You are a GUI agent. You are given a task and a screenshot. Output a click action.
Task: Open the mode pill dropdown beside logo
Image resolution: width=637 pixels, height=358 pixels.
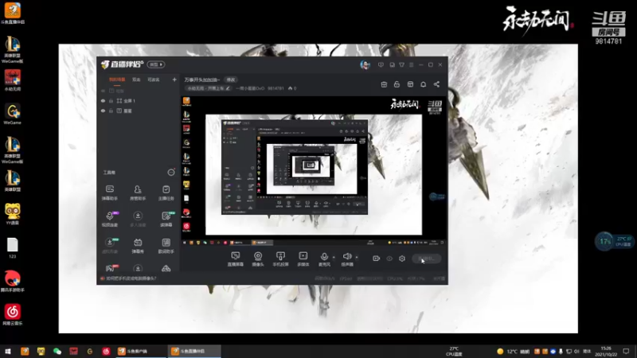156,64
